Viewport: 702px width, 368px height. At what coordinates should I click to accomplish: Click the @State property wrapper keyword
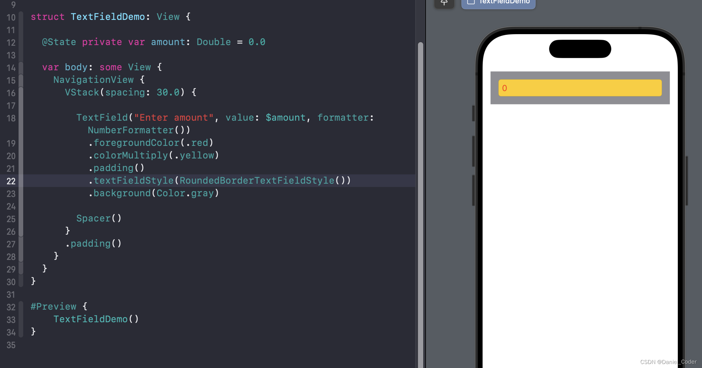click(59, 42)
